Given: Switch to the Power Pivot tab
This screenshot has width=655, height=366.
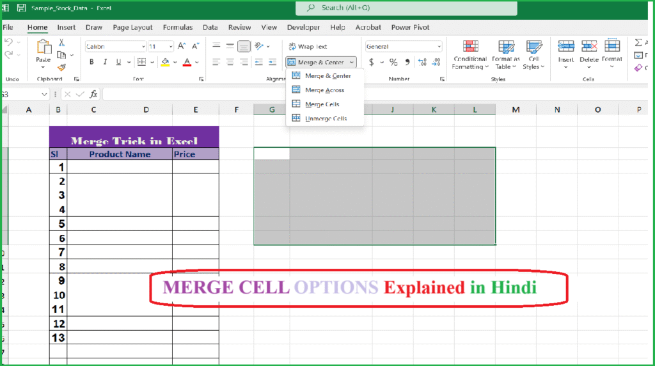Looking at the screenshot, I should click(410, 28).
